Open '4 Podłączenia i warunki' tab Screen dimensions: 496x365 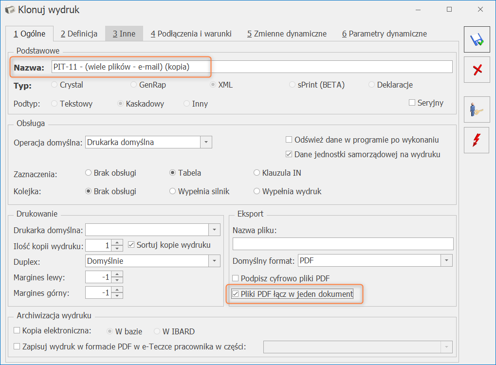coord(191,34)
